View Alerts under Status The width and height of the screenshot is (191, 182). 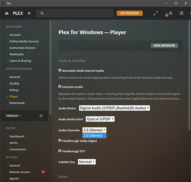coord(13,143)
